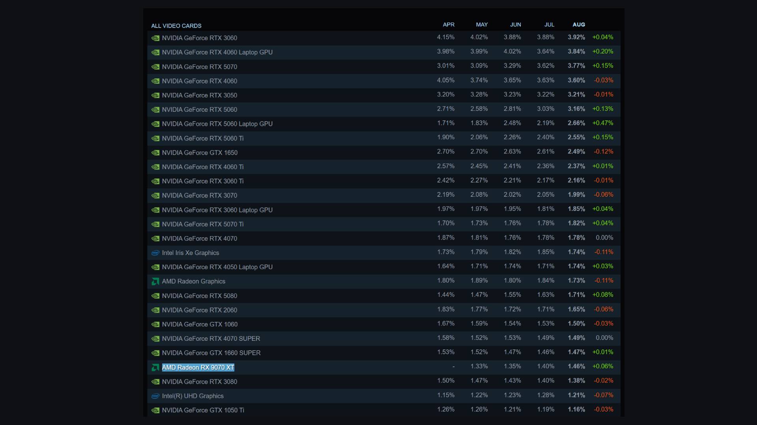Click the Intel(R) UHD Graphics name

pyautogui.click(x=193, y=396)
